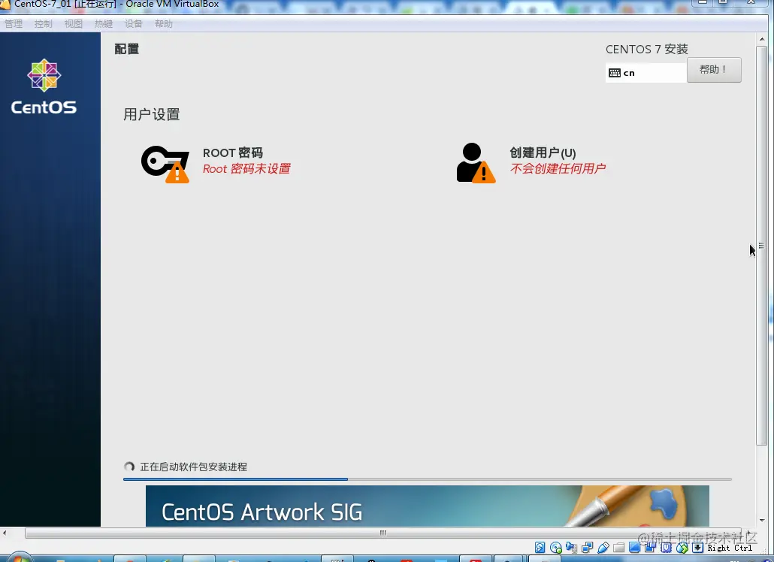Click the Windows Start button
This screenshot has width=774, height=562.
click(x=19, y=557)
